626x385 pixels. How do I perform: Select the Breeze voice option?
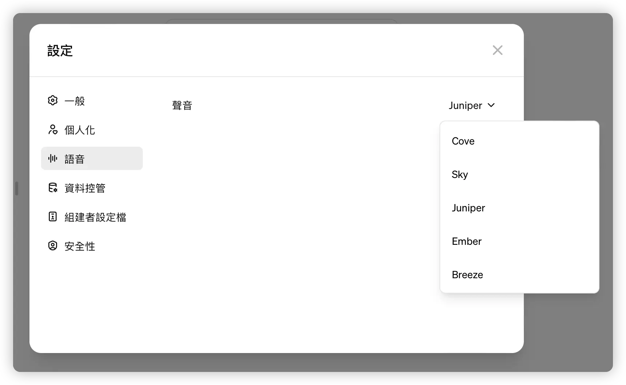pyautogui.click(x=519, y=275)
